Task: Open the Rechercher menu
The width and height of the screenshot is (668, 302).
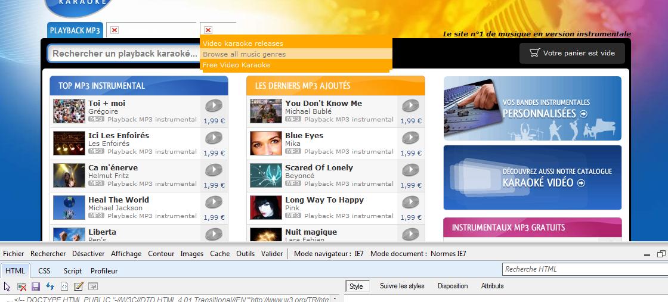Action: tap(48, 254)
